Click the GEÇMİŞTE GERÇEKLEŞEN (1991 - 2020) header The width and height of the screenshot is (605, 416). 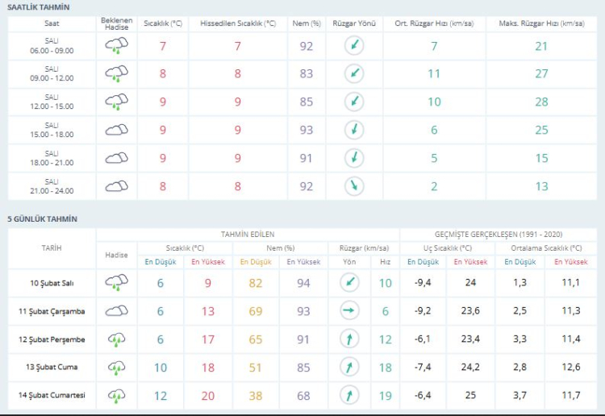click(500, 235)
